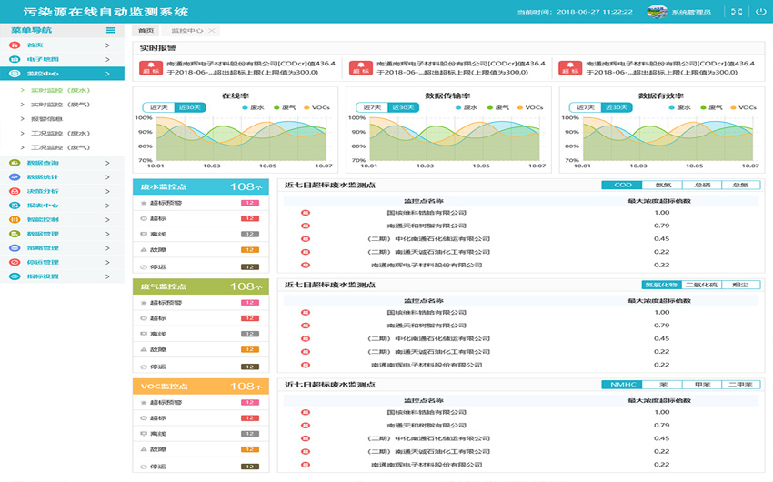Click the power/logout icon in header
The width and height of the screenshot is (773, 482).
pos(760,12)
